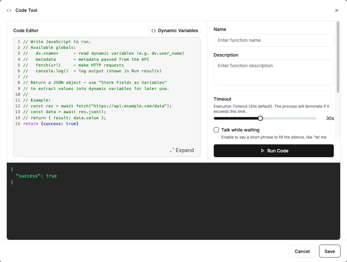
Task: Click the Enter function description field
Action: (x=274, y=72)
